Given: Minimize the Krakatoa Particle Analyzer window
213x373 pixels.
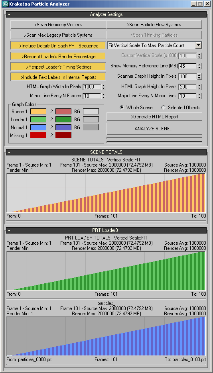Looking at the screenshot, I should (x=194, y=4).
